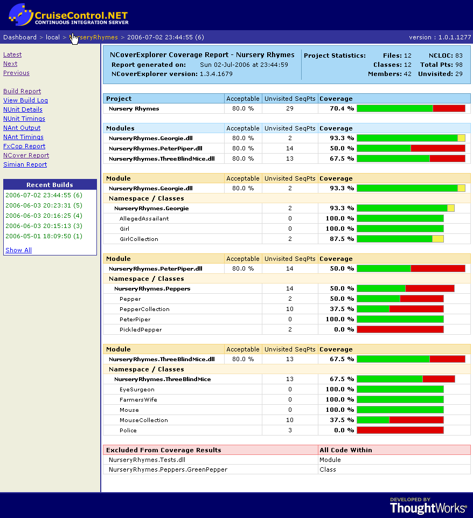Navigate to the Next build
Image resolution: width=473 pixels, height=518 pixels.
(10, 64)
